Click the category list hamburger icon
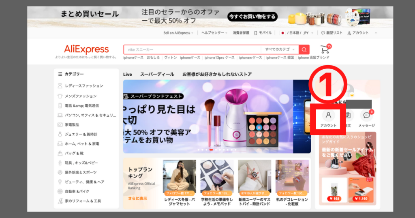The width and height of the screenshot is (415, 218). click(60, 74)
